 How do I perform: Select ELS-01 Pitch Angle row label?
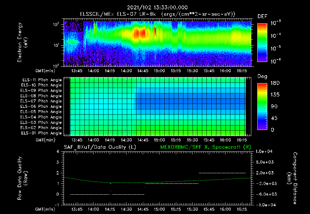pyautogui.click(x=41, y=133)
